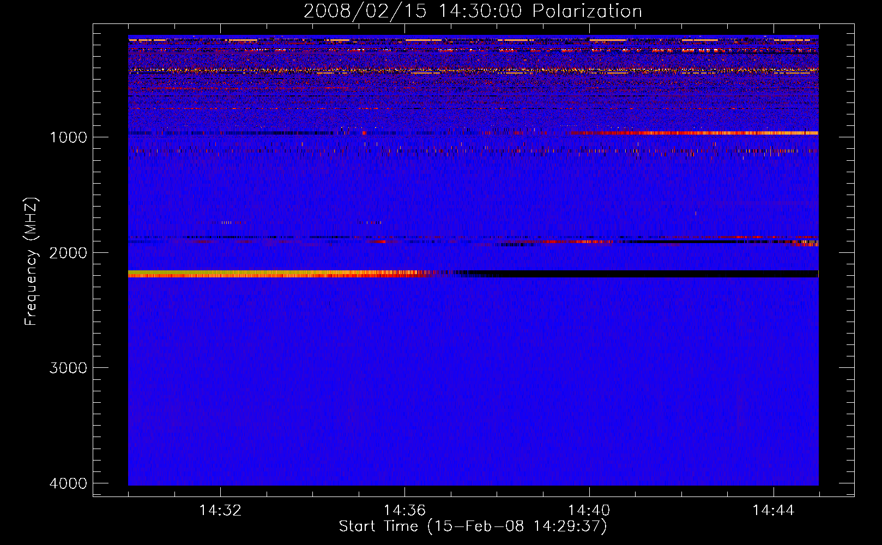This screenshot has height=545, width=882.
Task: Select the 3000 frequency axis label
Action: click(68, 368)
